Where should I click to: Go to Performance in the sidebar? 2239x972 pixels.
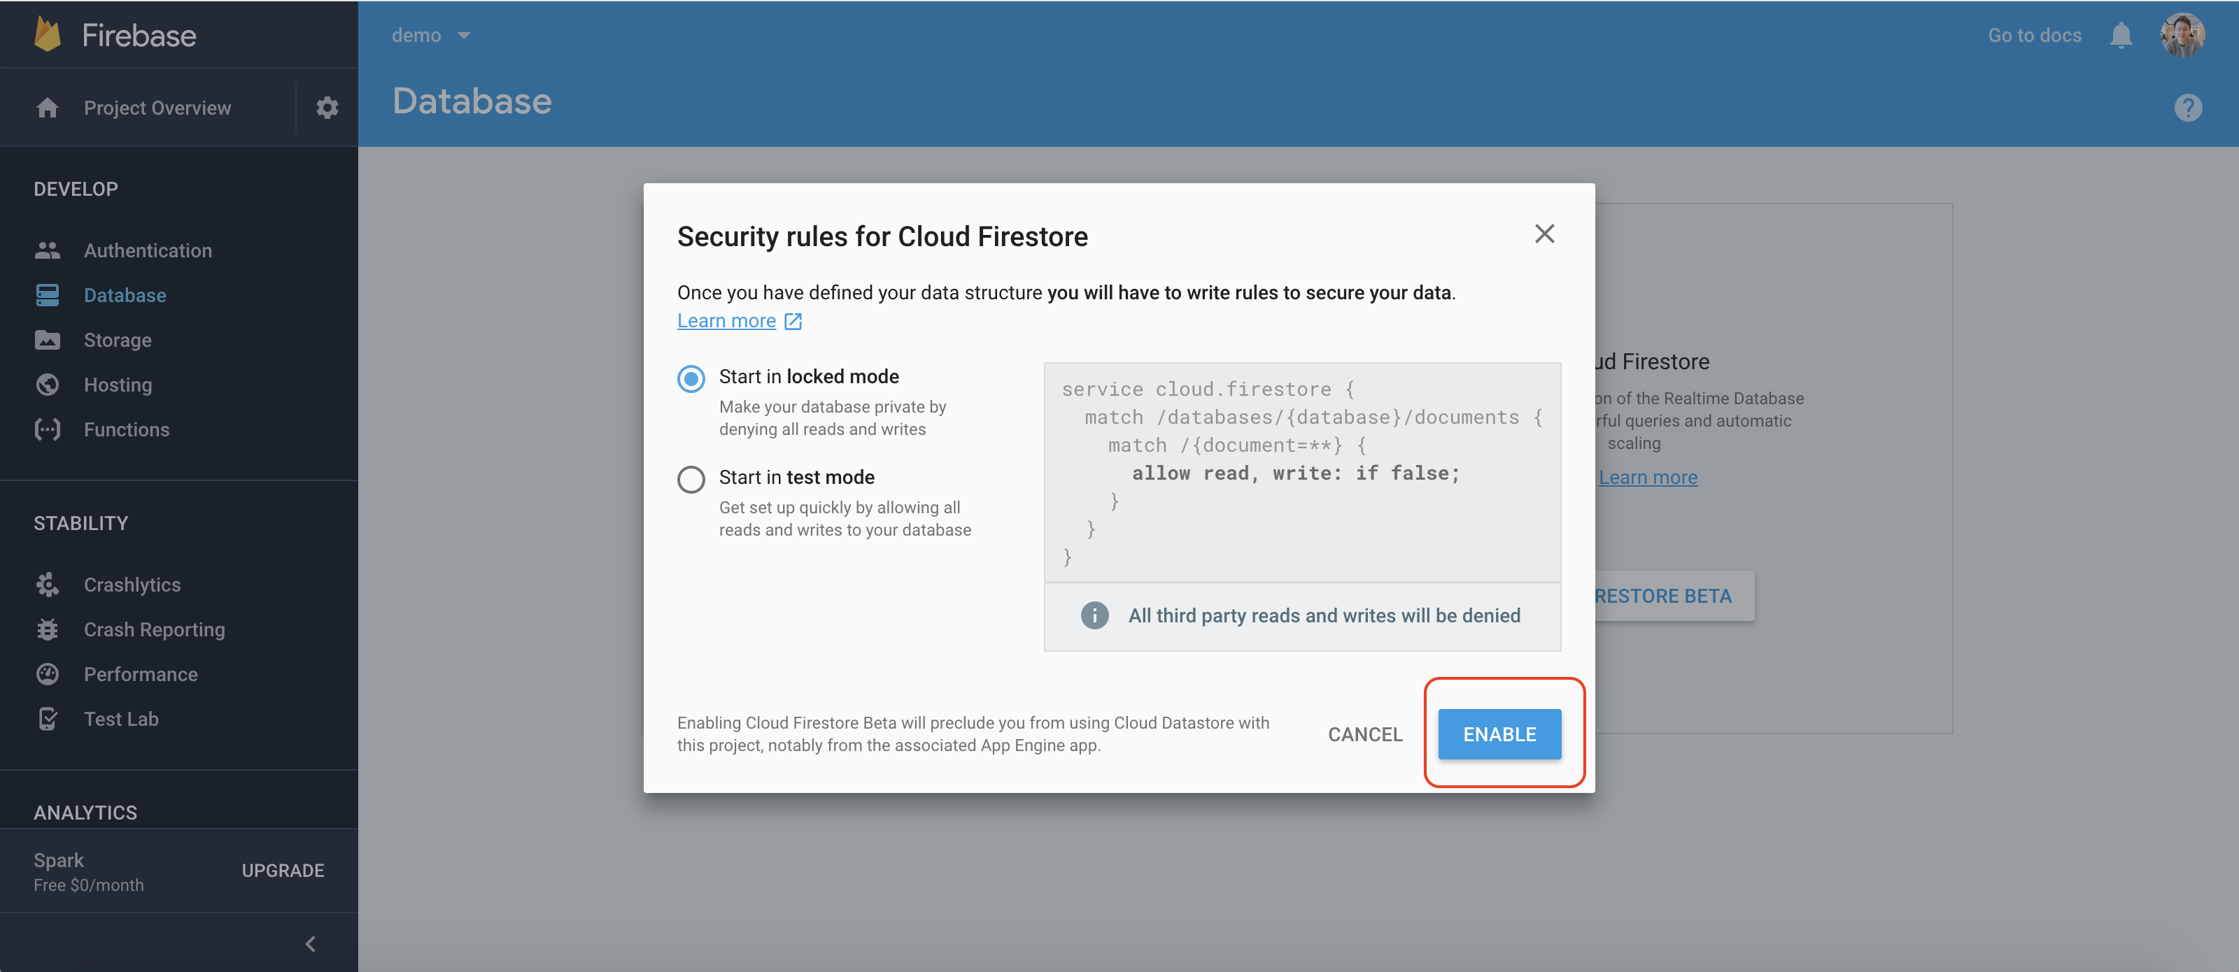[140, 675]
